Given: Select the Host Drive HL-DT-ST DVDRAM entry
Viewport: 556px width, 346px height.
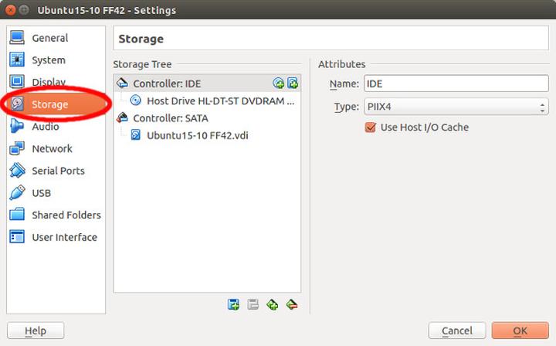Looking at the screenshot, I should tap(220, 100).
